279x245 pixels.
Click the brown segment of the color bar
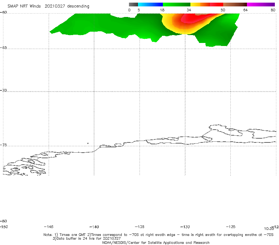coord(235,5)
